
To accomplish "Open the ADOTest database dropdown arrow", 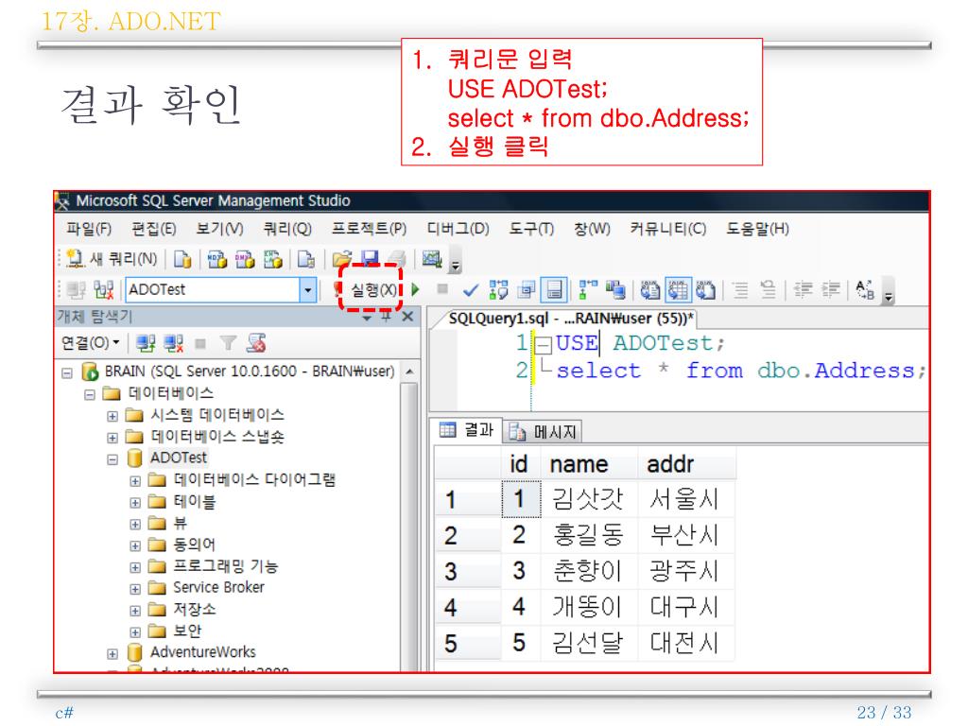I will pos(307,289).
